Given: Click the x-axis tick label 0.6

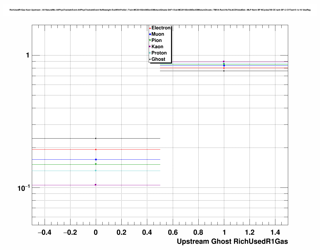Looking at the screenshot, I should 173,232.
